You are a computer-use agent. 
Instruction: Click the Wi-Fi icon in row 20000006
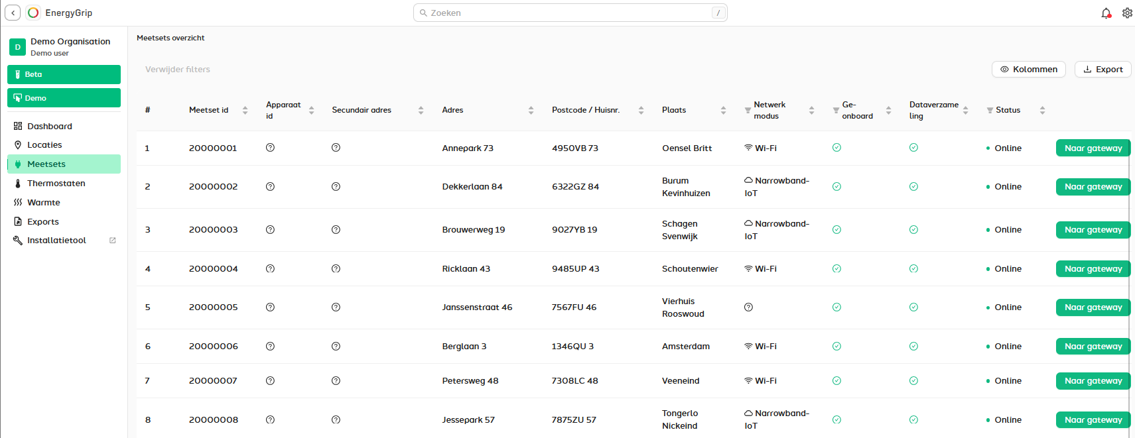748,346
